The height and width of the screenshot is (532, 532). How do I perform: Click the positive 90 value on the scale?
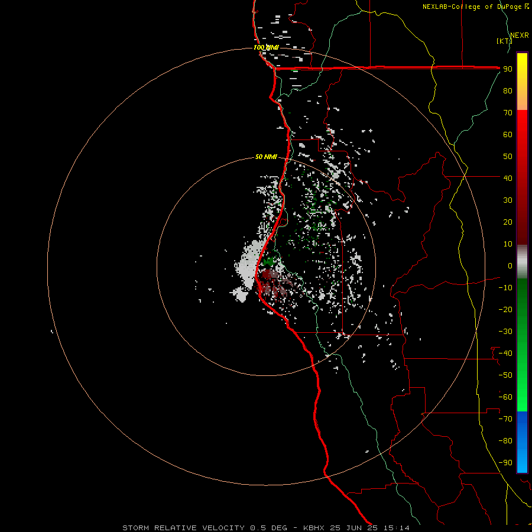pyautogui.click(x=508, y=69)
